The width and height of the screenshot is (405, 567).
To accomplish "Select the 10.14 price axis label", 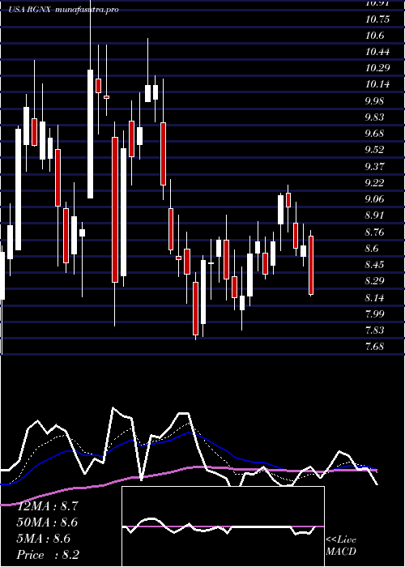I will pyautogui.click(x=377, y=84).
